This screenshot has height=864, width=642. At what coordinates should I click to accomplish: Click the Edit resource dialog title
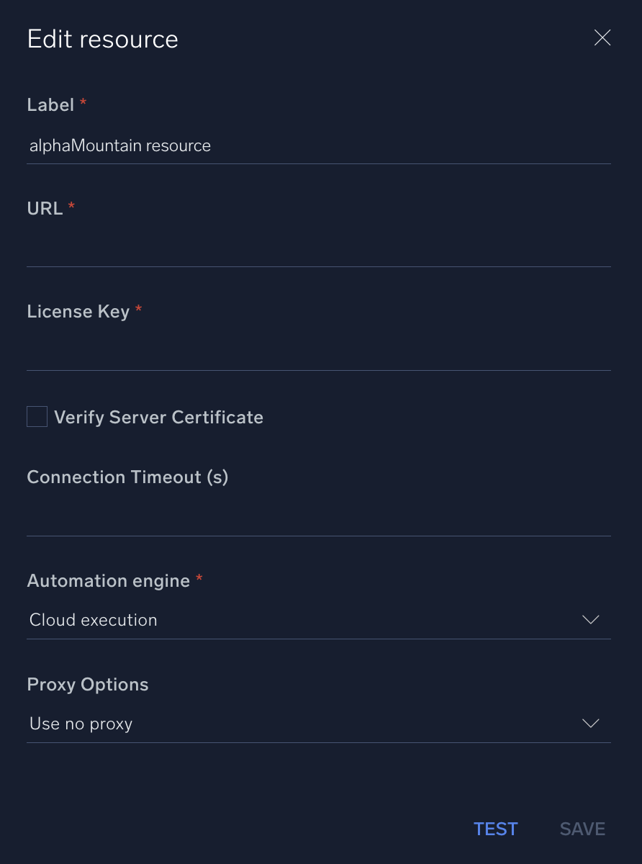[x=103, y=39]
